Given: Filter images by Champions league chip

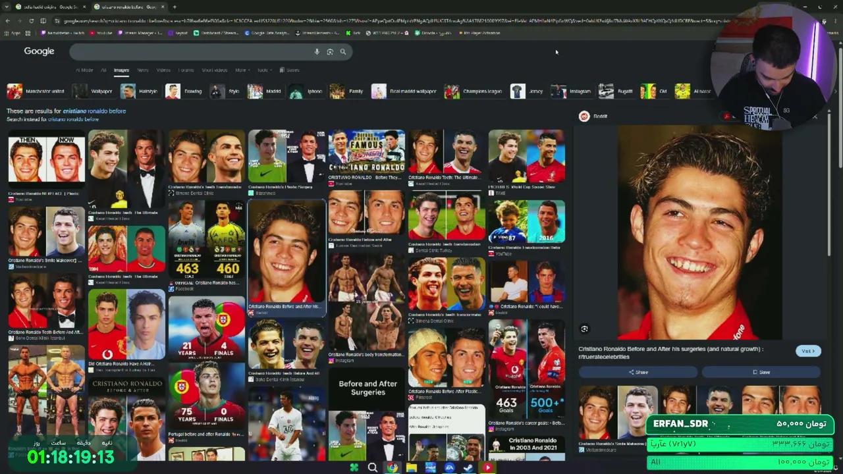Looking at the screenshot, I should pyautogui.click(x=474, y=92).
